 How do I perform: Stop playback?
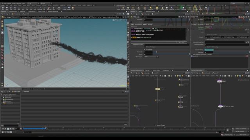click(x=8, y=129)
